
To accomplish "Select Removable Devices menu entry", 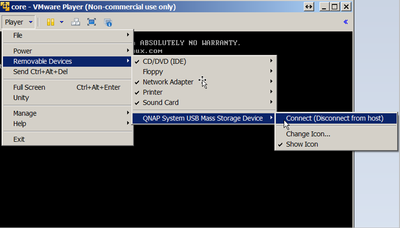I will pyautogui.click(x=68, y=62).
